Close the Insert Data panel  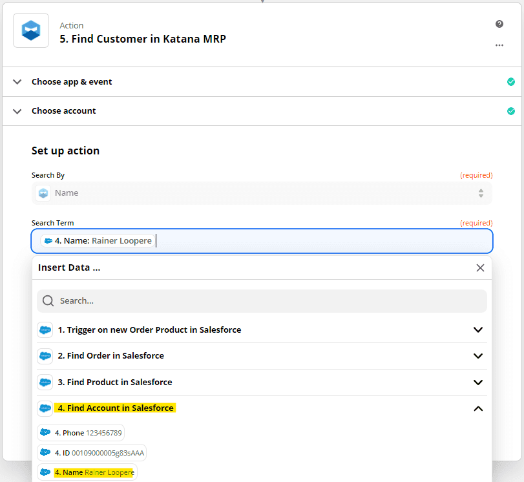480,267
